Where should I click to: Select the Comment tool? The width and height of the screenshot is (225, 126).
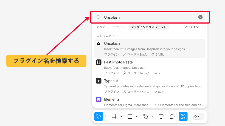172,116
